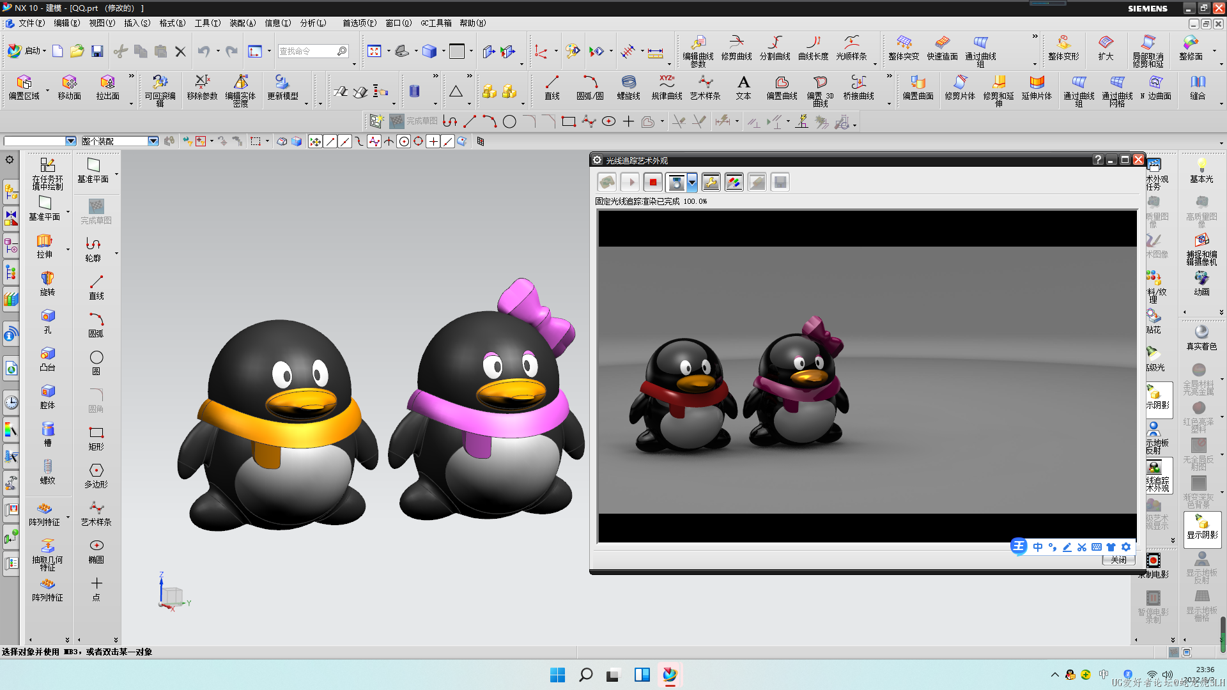Open the 文件(F) menu

tap(31, 23)
